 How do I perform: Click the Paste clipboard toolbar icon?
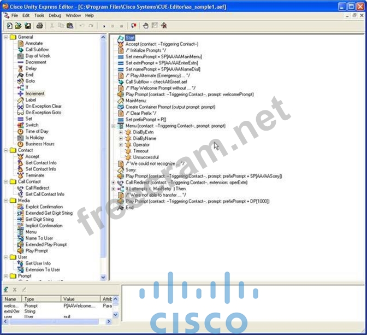coord(69,26)
